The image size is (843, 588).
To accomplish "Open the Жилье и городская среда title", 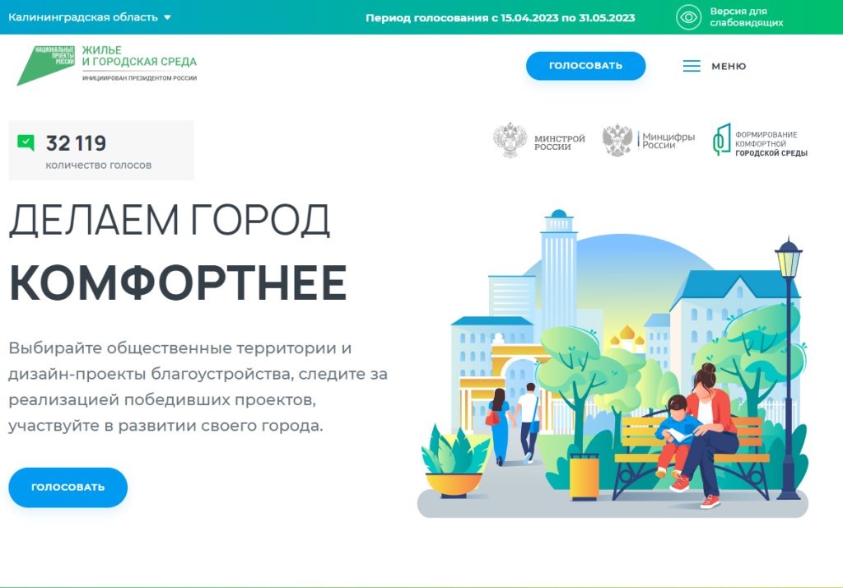I will click(x=138, y=57).
